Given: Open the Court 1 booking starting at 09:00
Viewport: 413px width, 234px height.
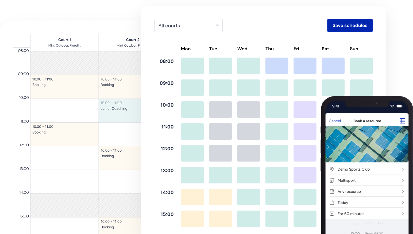Looking at the screenshot, I should tap(64, 87).
